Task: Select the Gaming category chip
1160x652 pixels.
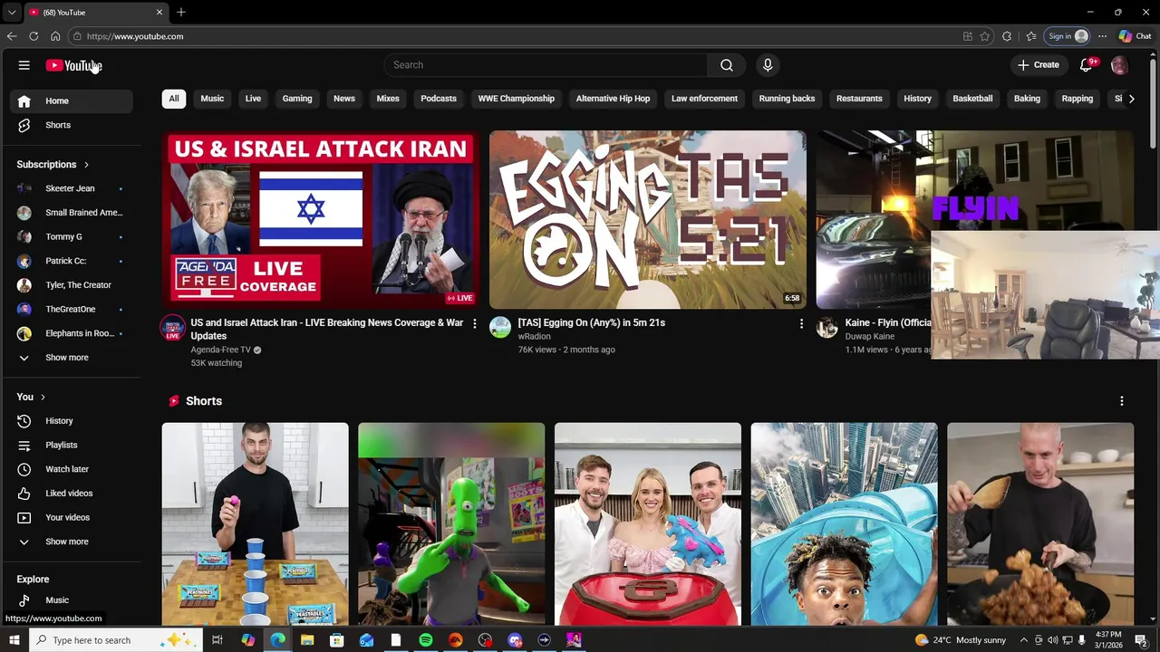Action: [x=297, y=99]
